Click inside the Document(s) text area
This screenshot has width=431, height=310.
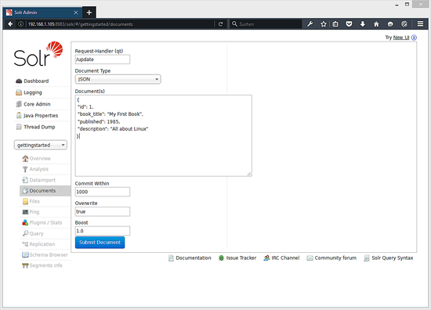(x=164, y=135)
